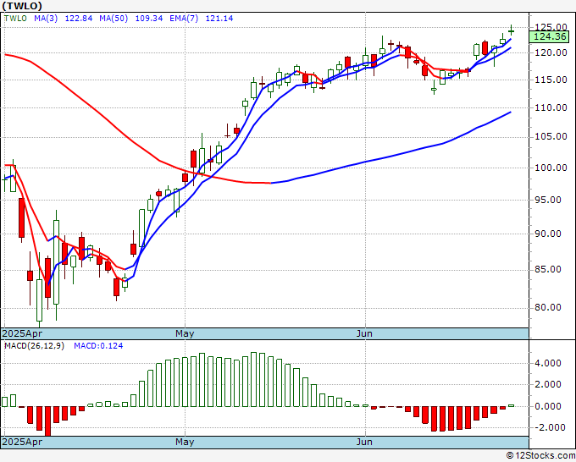The width and height of the screenshot is (576, 462).
Task: Click the 4.000 MACD axis label
Action: tap(548, 363)
